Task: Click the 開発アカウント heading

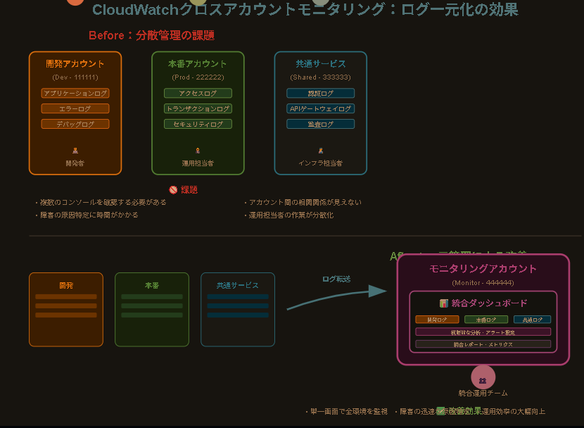Action: click(x=75, y=63)
